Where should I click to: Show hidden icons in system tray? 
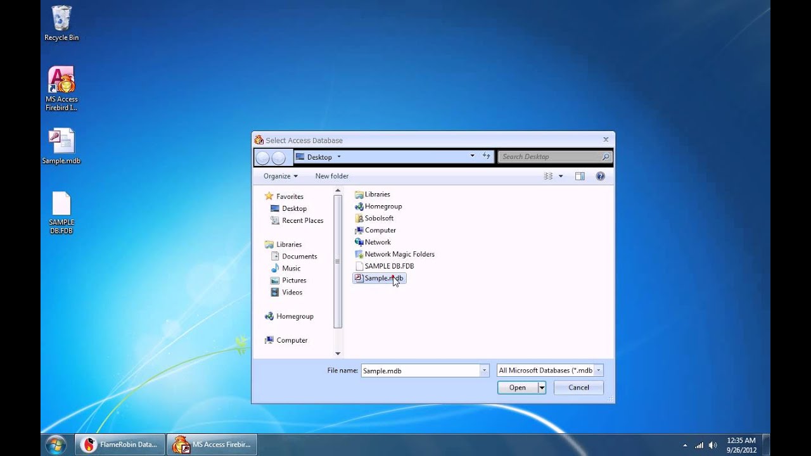click(x=684, y=445)
